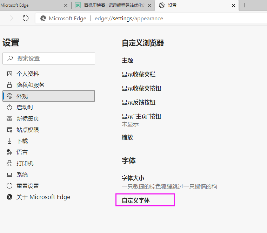Close the Microsoft Edge tab

pyautogui.click(x=66, y=6)
